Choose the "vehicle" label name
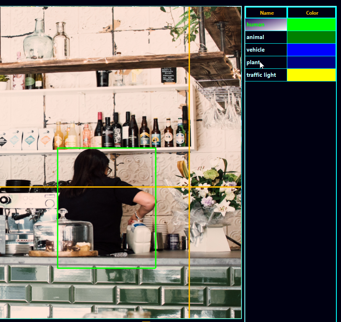341x322 pixels. point(266,50)
